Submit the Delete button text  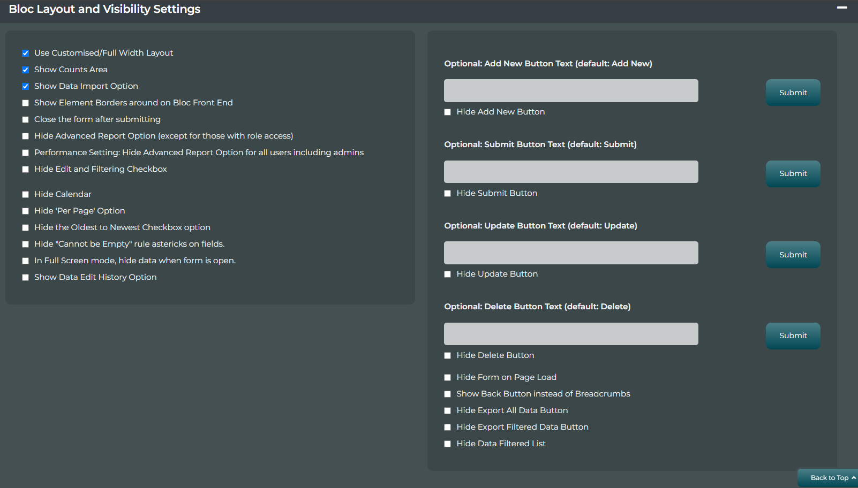coord(793,335)
